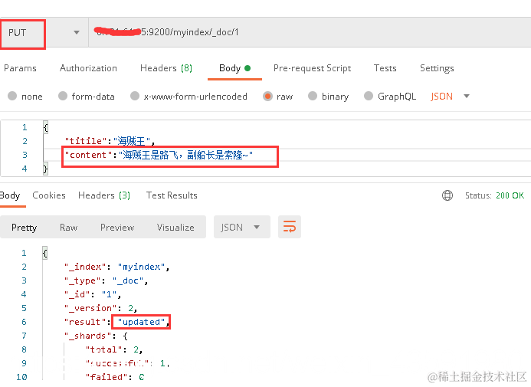Select the none body option

tap(25, 96)
